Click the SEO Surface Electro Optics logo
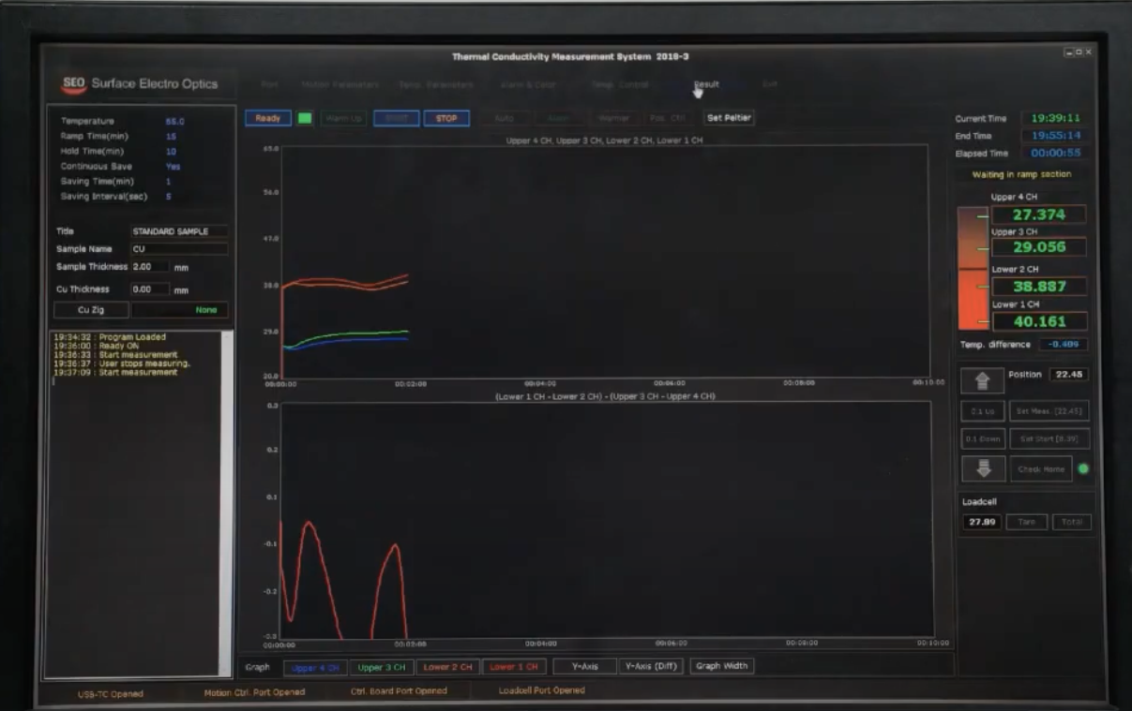The height and width of the screenshot is (711, 1132). (x=139, y=83)
